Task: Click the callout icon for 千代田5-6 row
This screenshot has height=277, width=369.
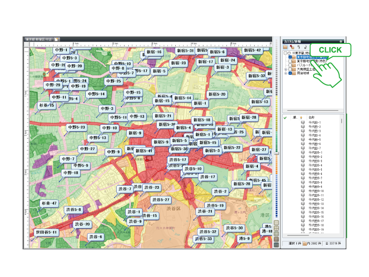Action: pos(303,174)
